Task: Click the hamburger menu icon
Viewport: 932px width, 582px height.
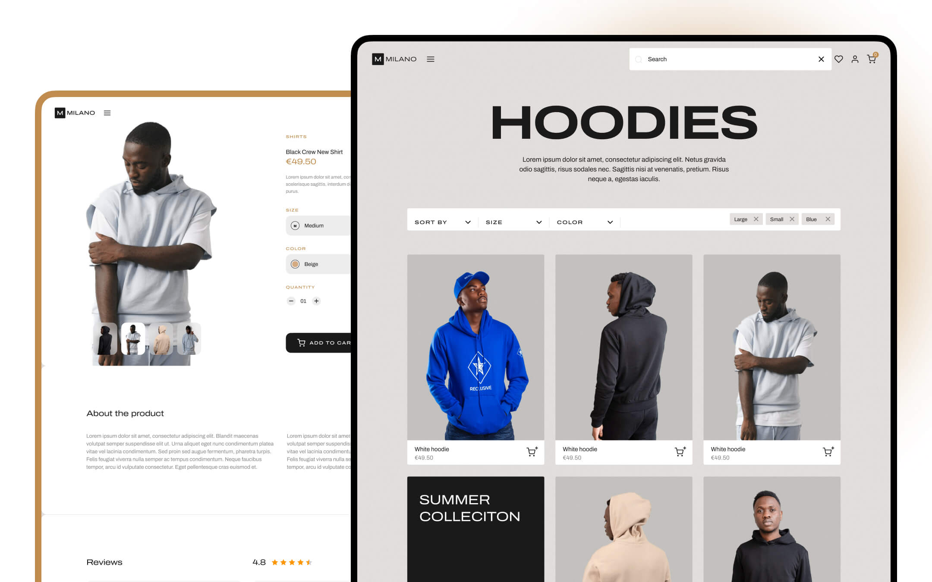Action: (x=431, y=59)
